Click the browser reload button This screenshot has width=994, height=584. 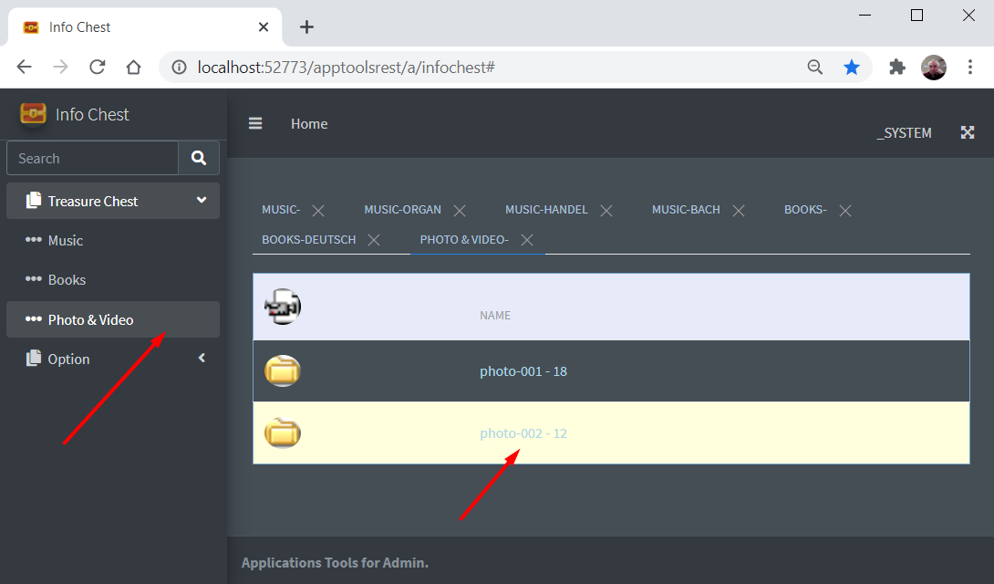[97, 67]
